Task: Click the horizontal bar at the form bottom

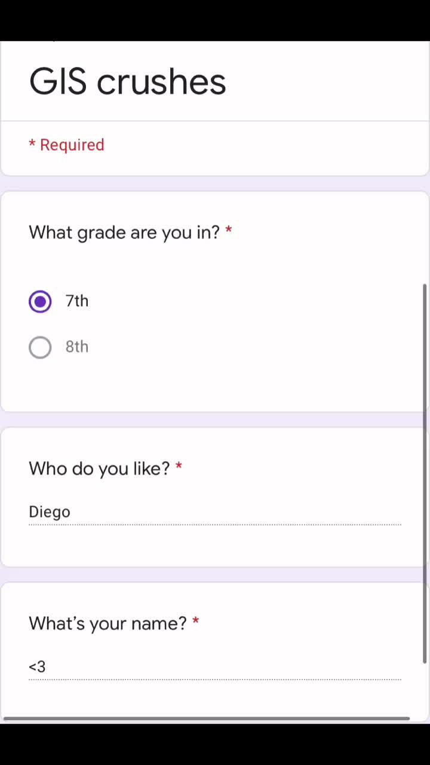Action: click(x=207, y=718)
